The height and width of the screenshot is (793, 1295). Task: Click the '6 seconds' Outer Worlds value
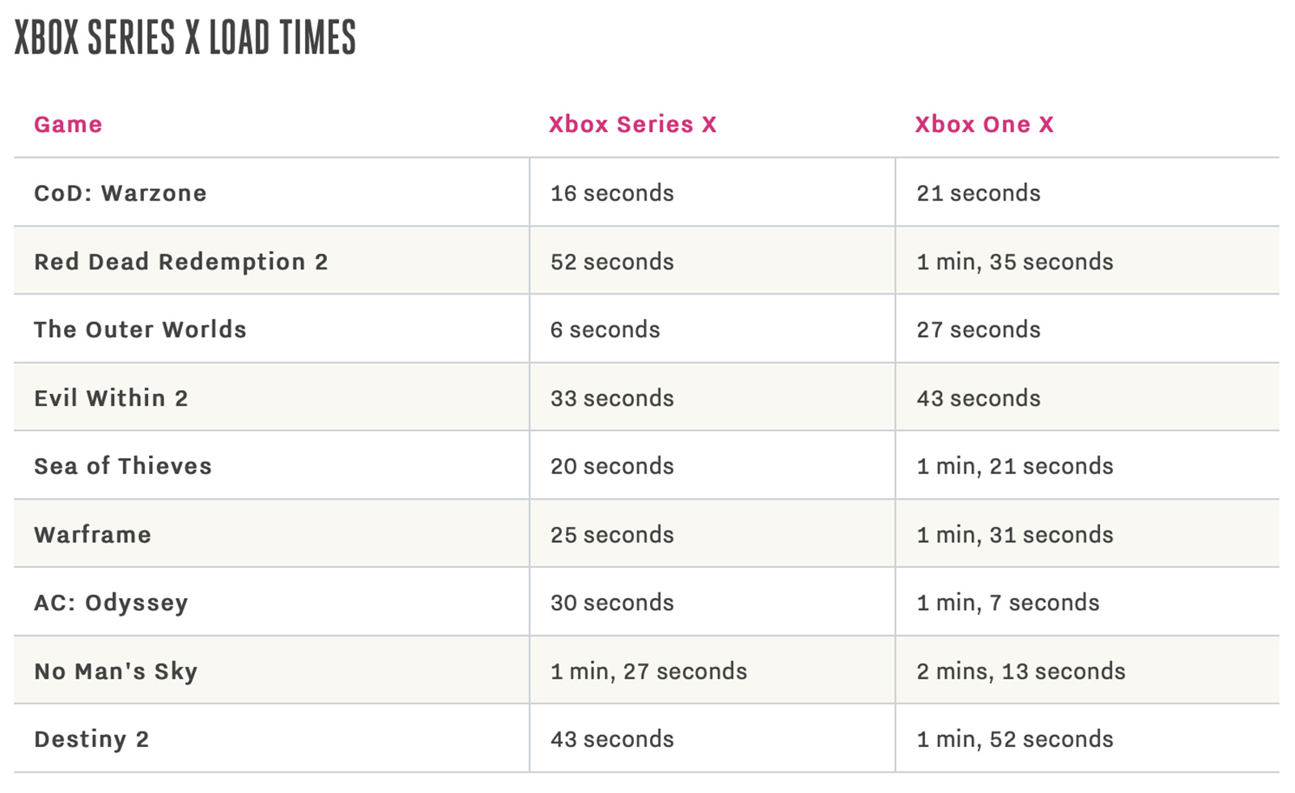(x=605, y=330)
